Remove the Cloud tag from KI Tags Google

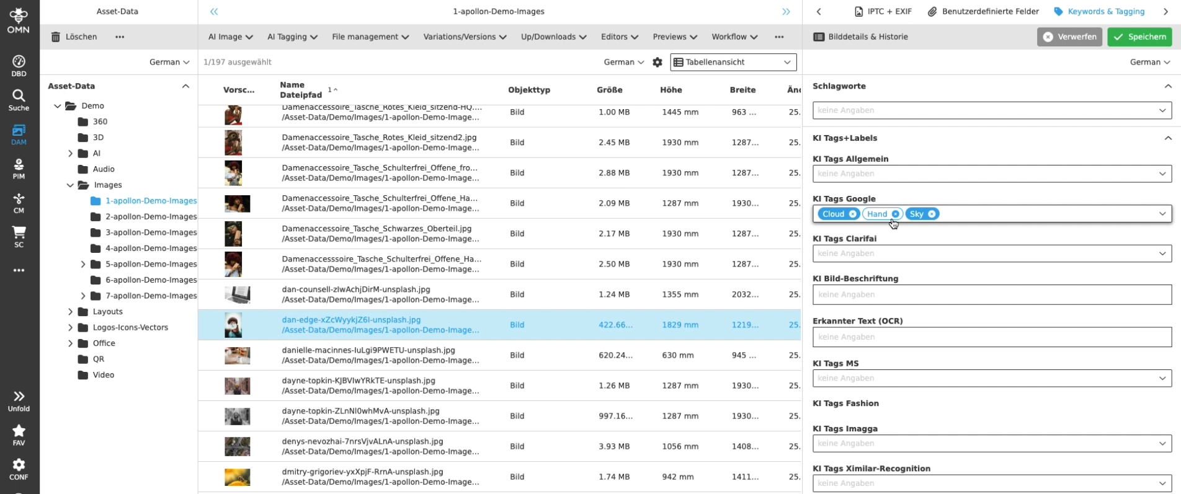[853, 214]
